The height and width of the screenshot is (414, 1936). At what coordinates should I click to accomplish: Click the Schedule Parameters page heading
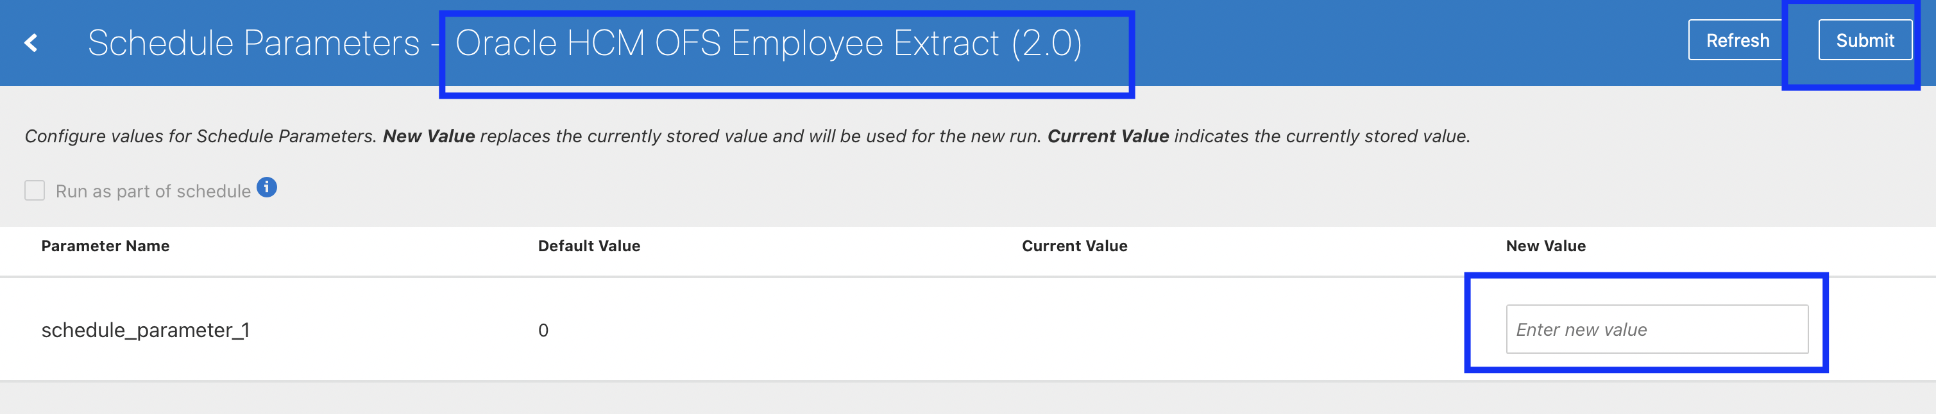click(x=253, y=43)
